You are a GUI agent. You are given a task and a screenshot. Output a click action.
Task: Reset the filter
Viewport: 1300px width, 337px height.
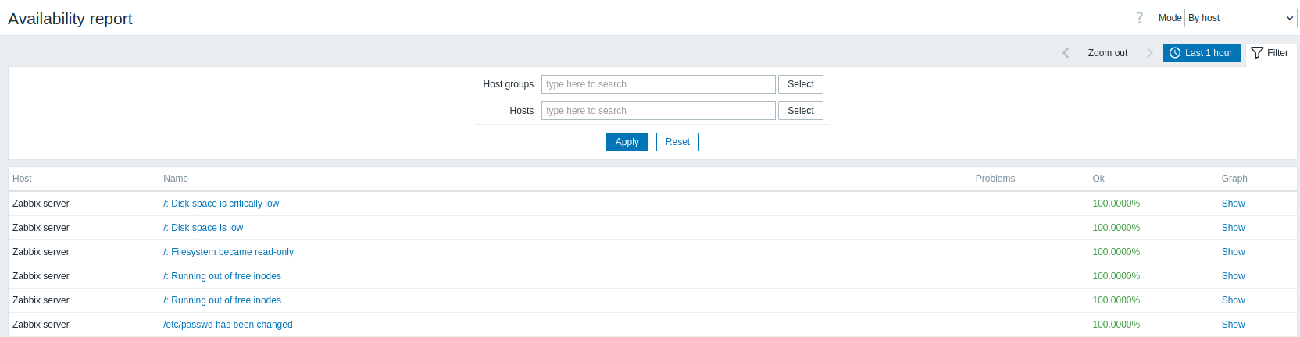click(677, 142)
